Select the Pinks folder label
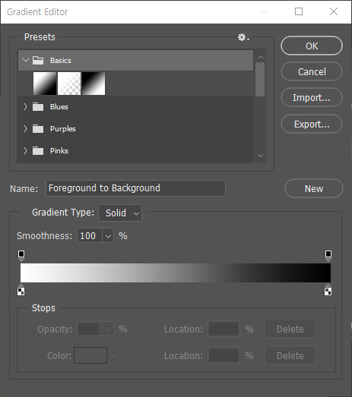Image resolution: width=352 pixels, height=397 pixels. [59, 150]
